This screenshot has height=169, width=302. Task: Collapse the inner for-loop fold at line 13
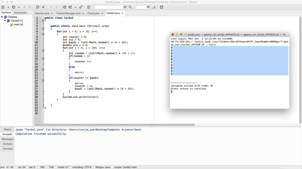click(43, 50)
